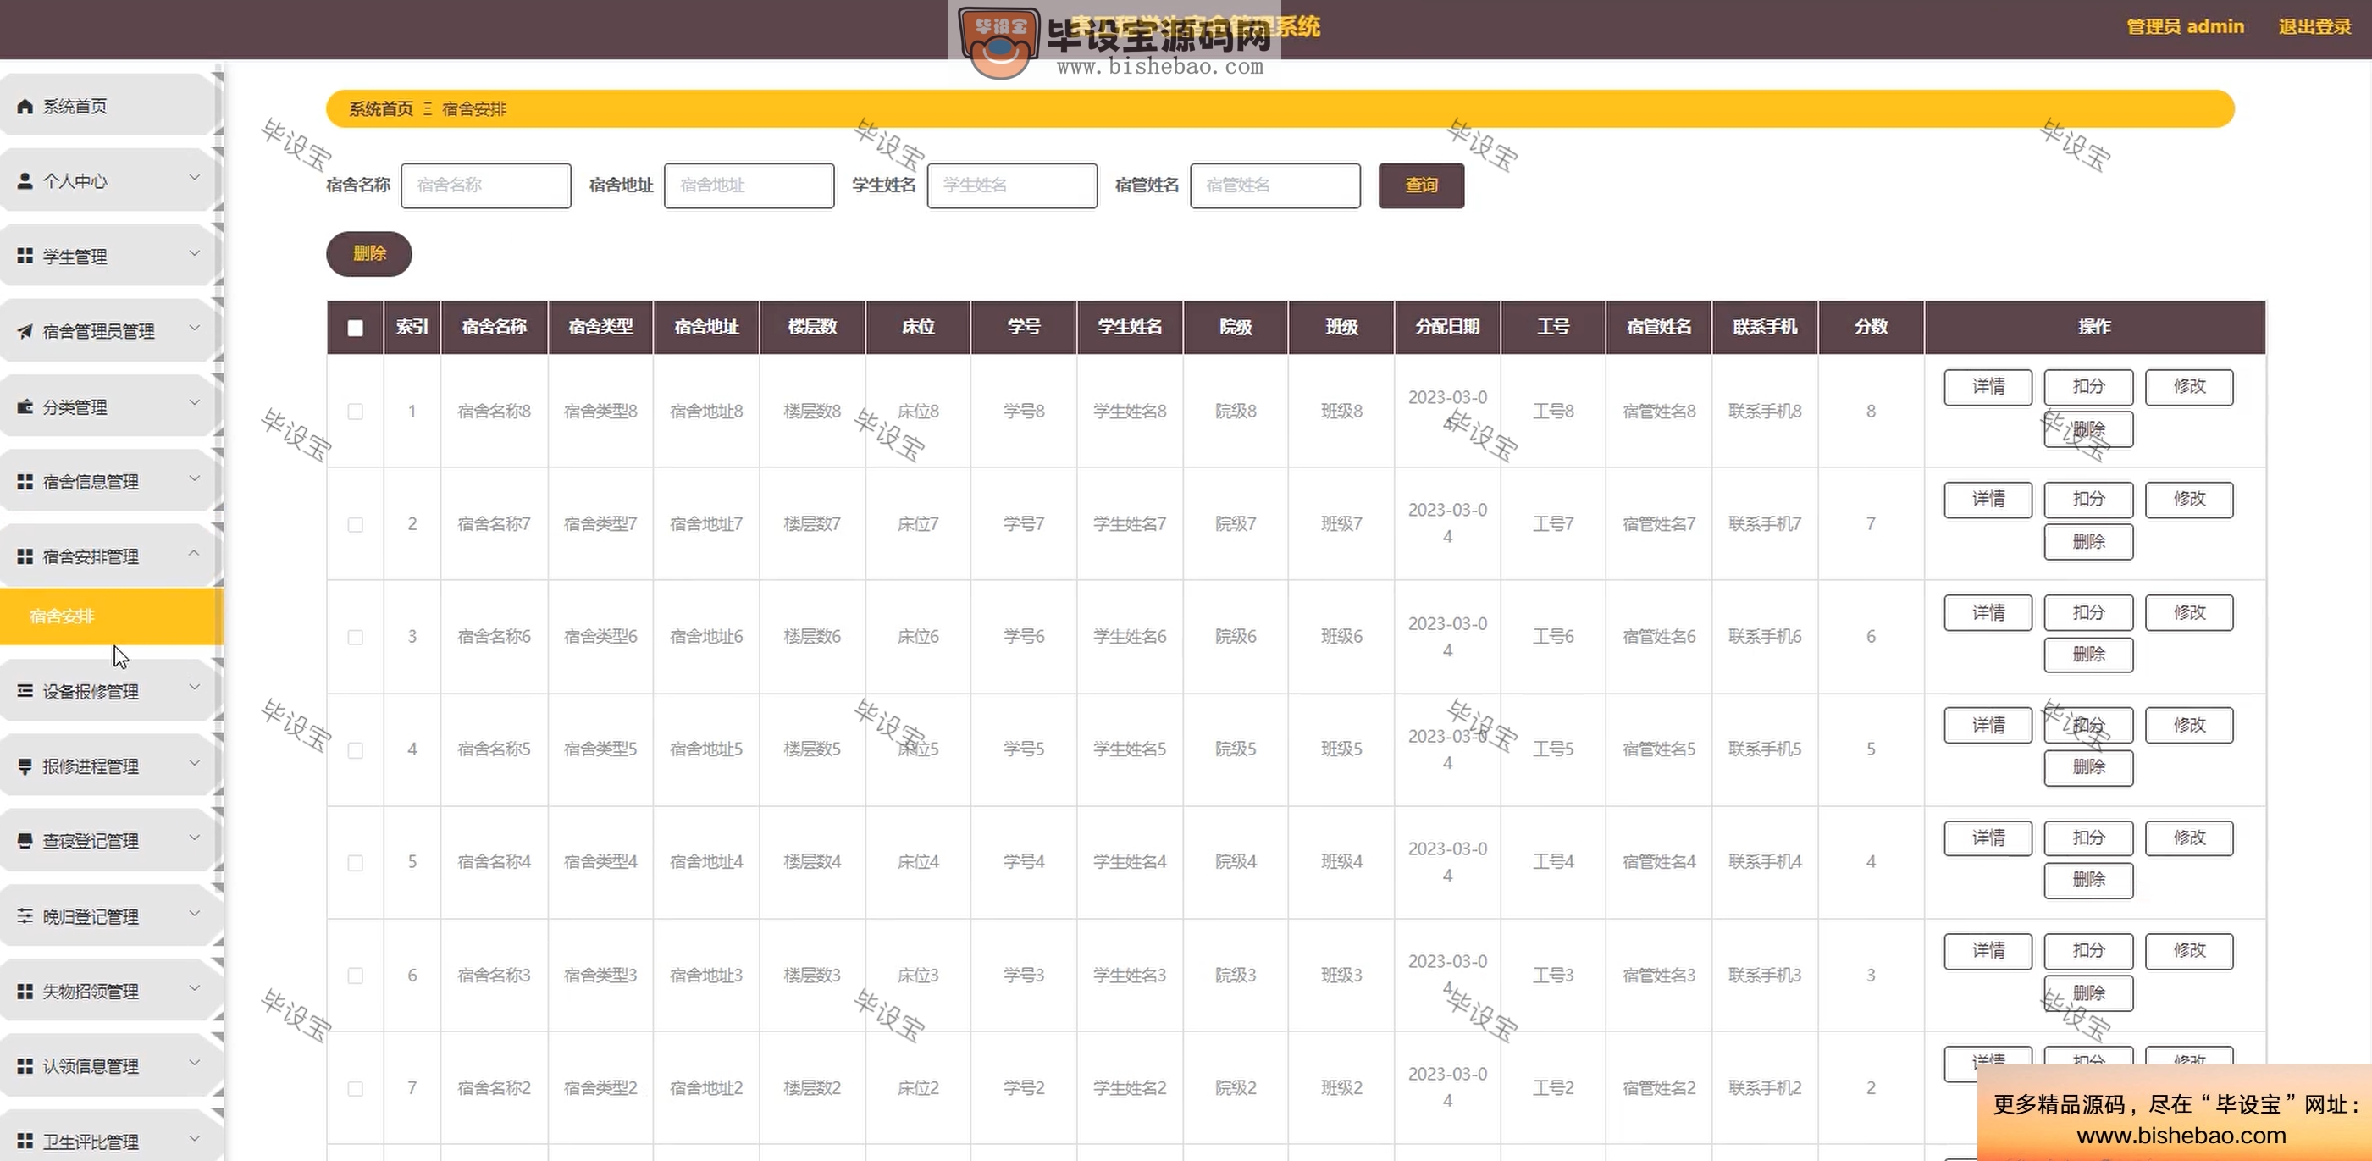Click the icon beside 查寝登记管理
Viewport: 2372px width, 1161px height.
tap(25, 841)
